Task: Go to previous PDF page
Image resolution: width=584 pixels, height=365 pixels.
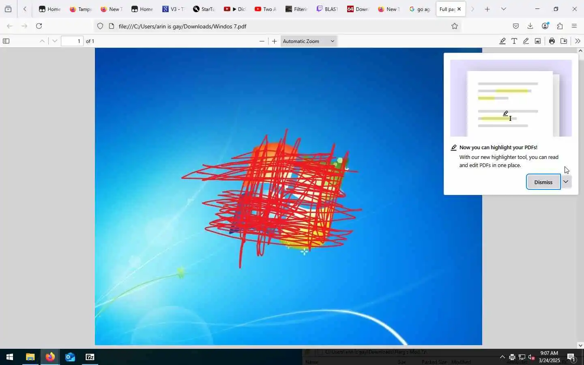Action: [x=42, y=41]
